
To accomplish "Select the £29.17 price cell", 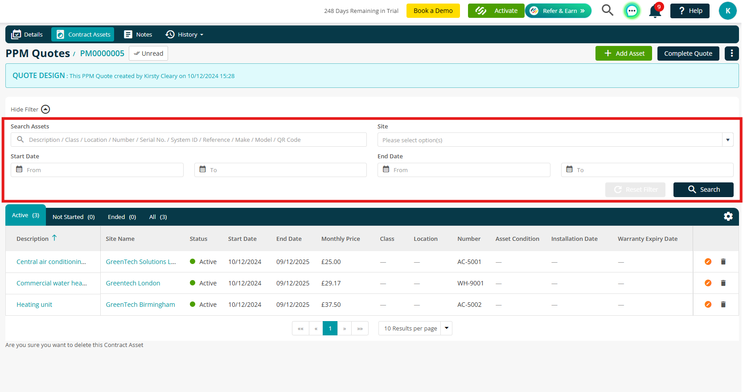I will [x=331, y=283].
